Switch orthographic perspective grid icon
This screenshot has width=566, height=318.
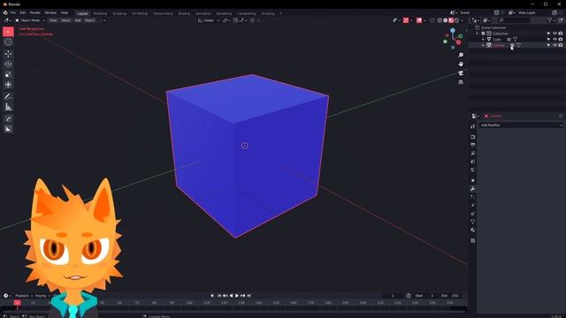pos(461,82)
